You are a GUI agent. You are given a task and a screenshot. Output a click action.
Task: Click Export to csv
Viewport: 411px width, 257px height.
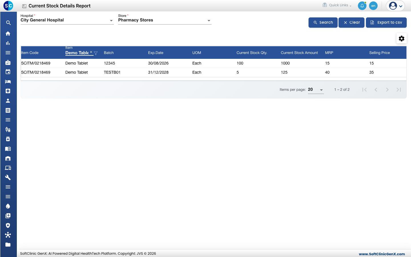pos(386,23)
